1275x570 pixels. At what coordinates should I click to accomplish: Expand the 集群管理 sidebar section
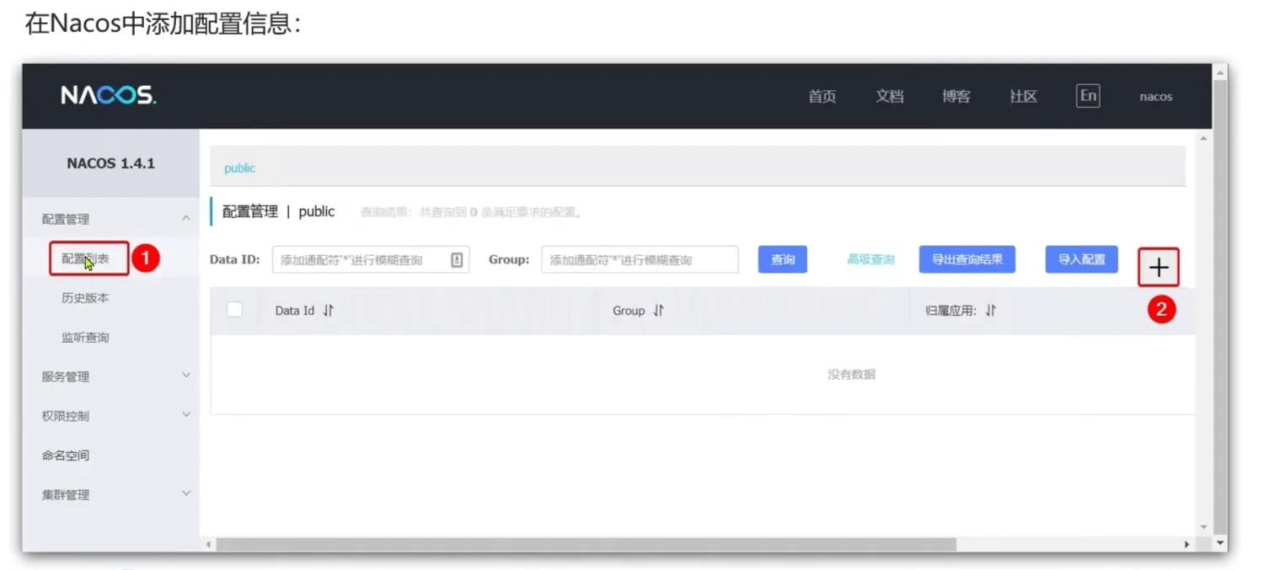point(186,494)
